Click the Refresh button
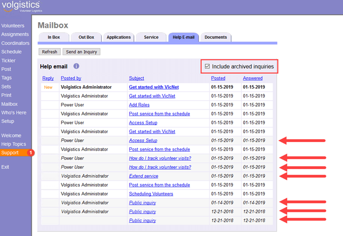The width and height of the screenshot is (343, 236). [x=50, y=52]
